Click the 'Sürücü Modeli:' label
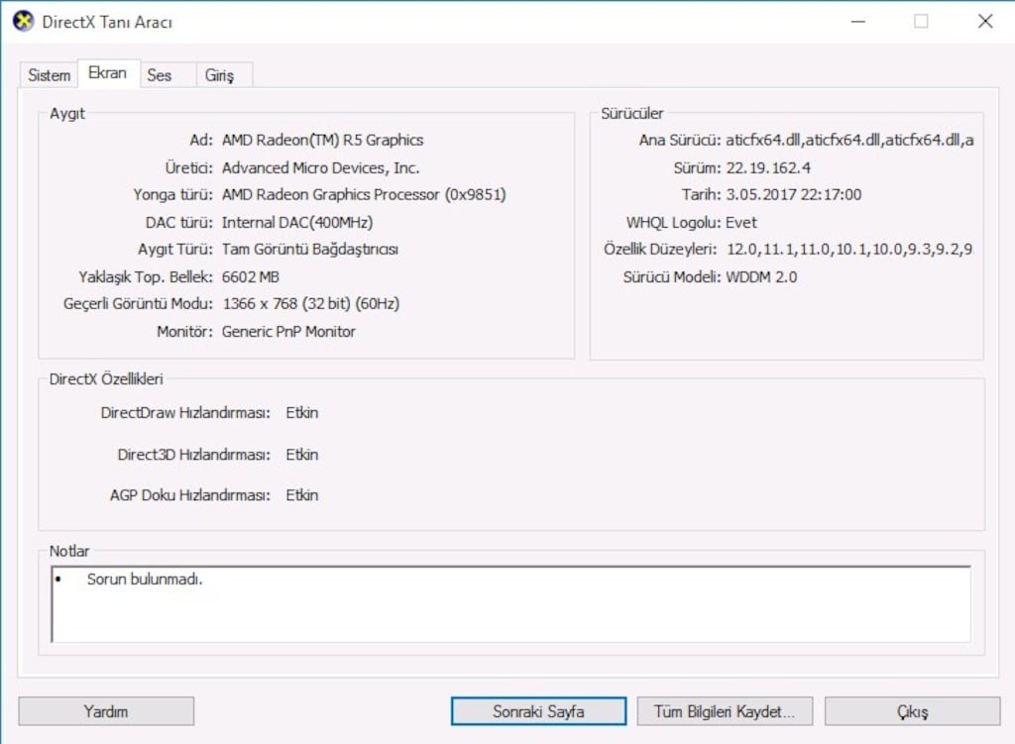The width and height of the screenshot is (1015, 744). pyautogui.click(x=672, y=277)
